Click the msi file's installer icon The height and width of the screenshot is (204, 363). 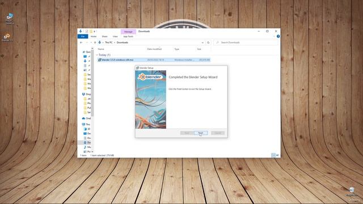click(100, 60)
